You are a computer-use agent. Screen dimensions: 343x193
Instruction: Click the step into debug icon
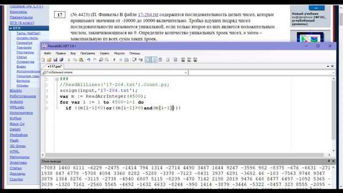tap(140, 60)
